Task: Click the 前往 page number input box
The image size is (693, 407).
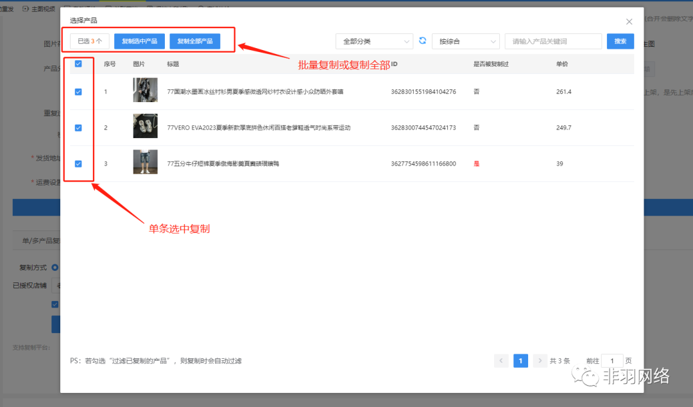Action: coord(612,361)
